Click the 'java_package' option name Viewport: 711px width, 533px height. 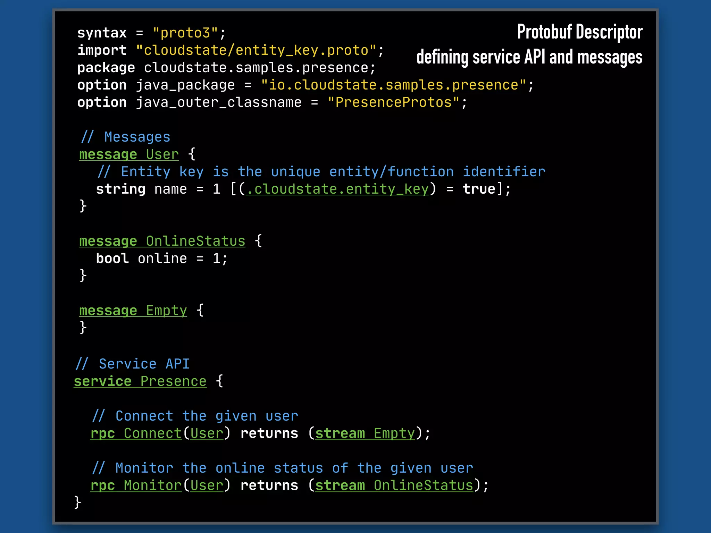tap(185, 85)
